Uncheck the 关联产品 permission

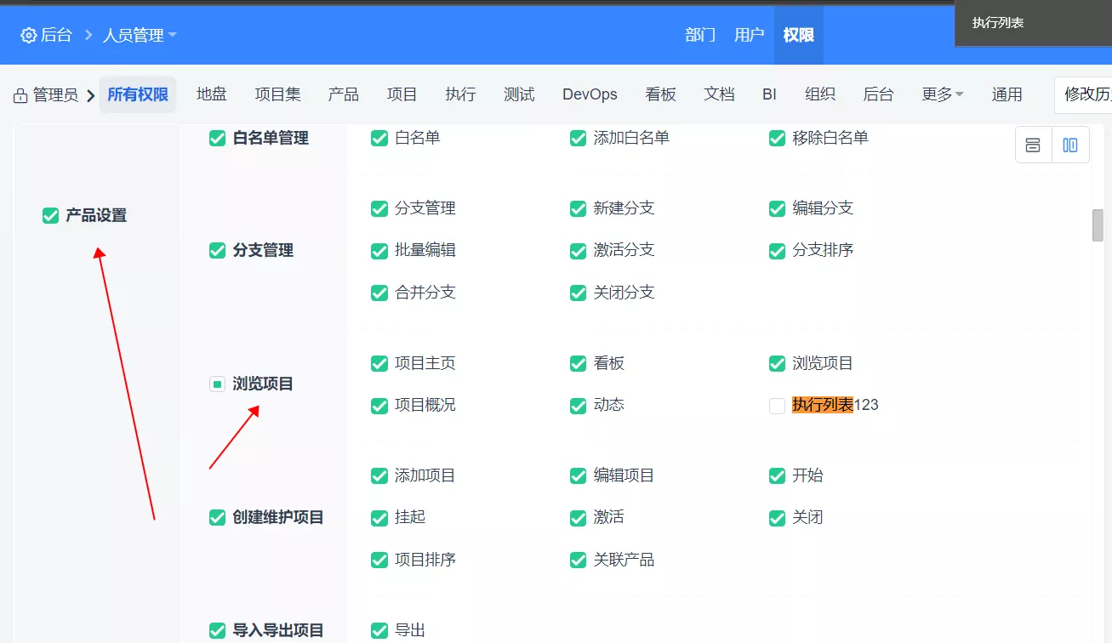(579, 560)
